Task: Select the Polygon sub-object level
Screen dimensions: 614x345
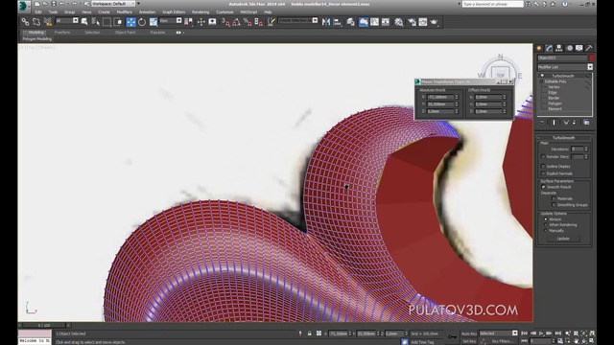Action: tap(555, 103)
